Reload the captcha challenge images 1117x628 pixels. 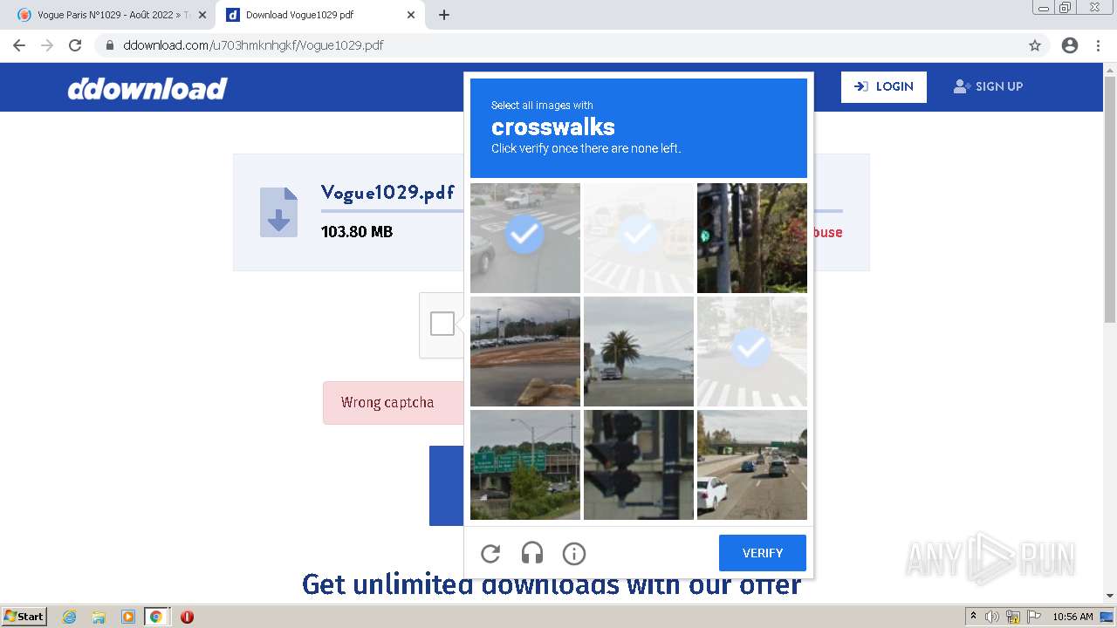[490, 553]
